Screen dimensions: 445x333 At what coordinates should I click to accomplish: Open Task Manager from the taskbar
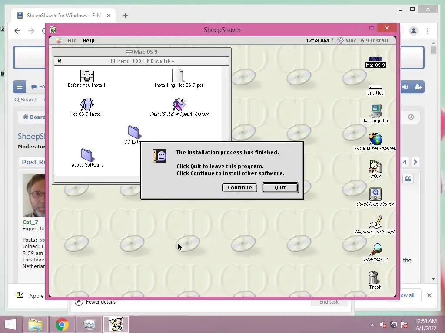point(89,324)
